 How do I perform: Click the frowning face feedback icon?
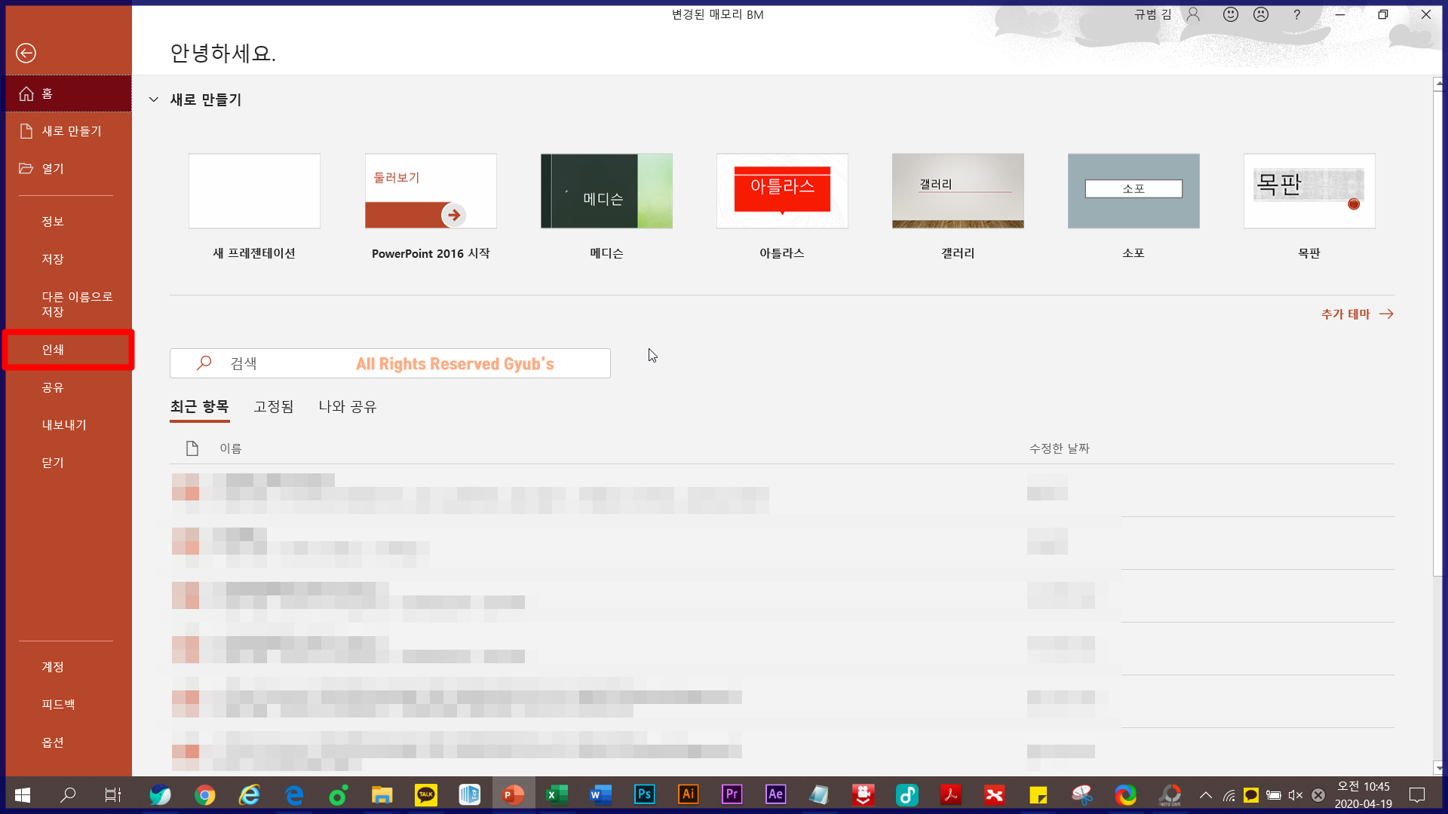[x=1261, y=14]
